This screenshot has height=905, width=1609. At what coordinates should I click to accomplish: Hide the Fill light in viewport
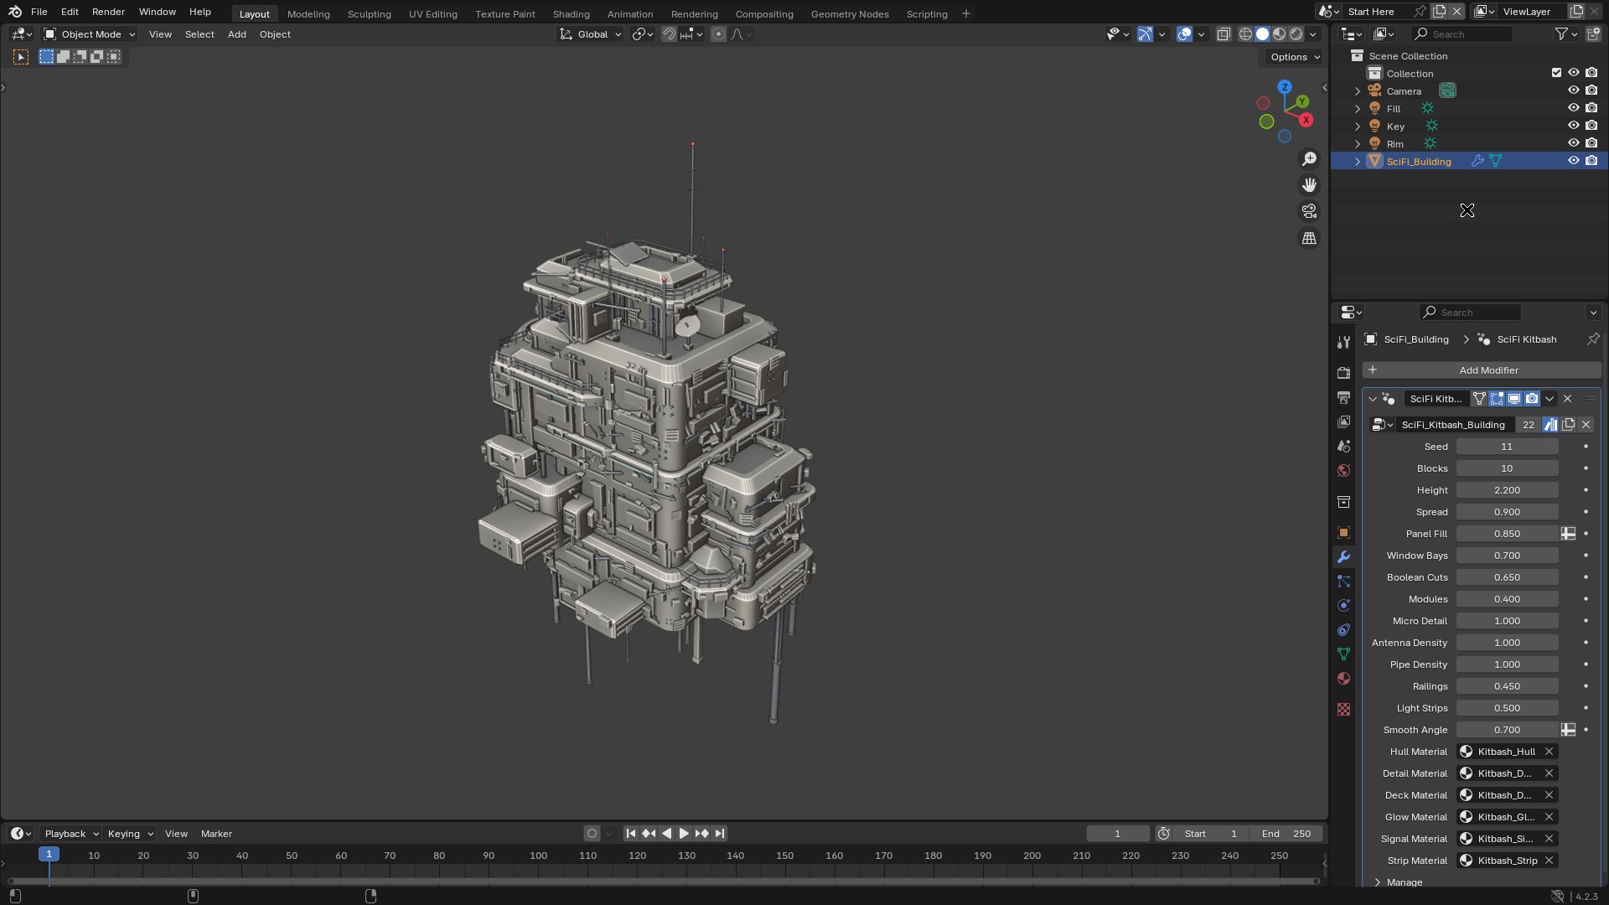point(1573,108)
